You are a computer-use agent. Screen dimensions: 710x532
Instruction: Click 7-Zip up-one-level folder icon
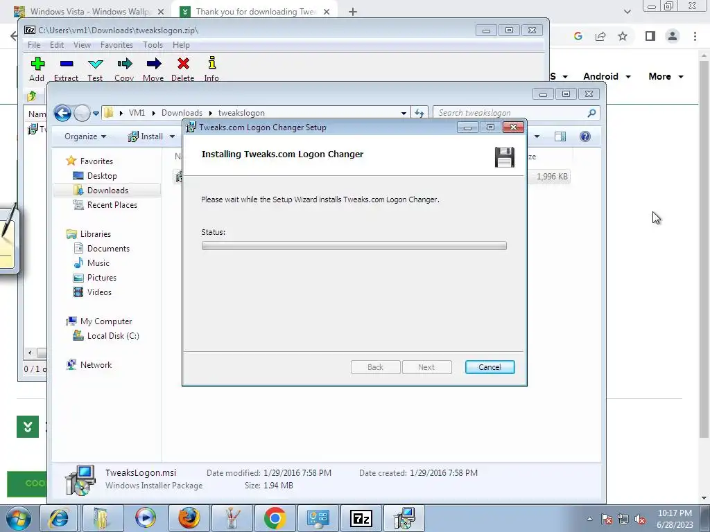point(32,96)
